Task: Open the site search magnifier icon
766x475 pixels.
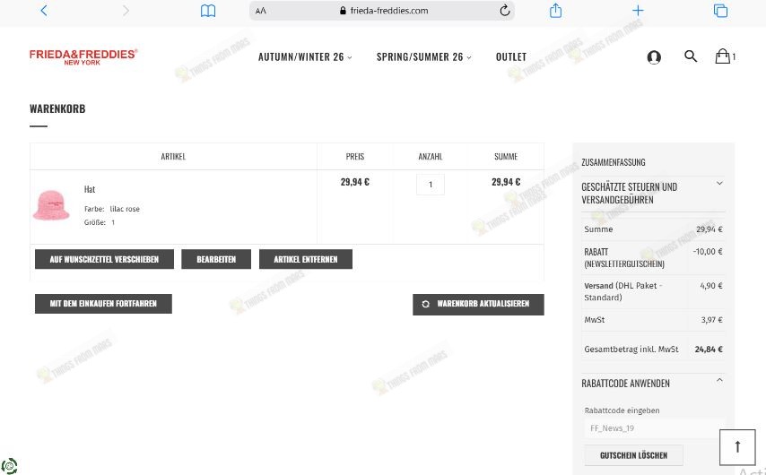Action: (x=691, y=56)
